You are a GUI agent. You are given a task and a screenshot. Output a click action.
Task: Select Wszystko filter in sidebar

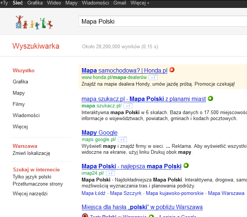pyautogui.click(x=24, y=70)
